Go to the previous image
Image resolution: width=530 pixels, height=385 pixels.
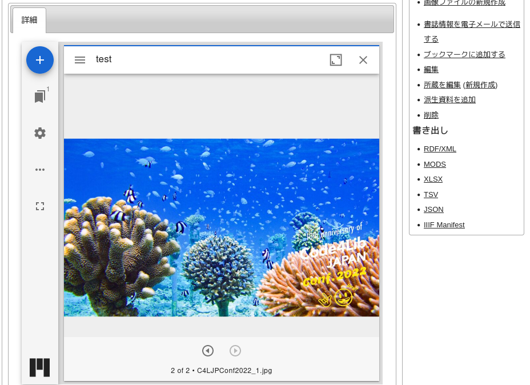coord(208,351)
